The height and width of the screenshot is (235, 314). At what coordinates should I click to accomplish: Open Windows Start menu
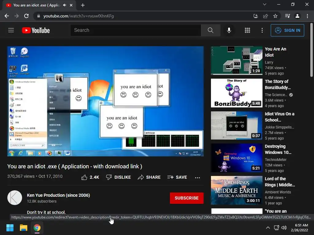10,228
